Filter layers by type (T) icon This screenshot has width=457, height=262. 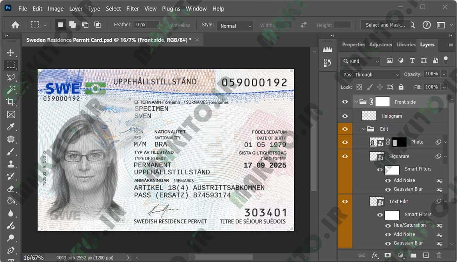412,60
